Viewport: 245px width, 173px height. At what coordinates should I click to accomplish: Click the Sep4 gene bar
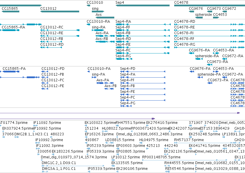click(x=143, y=5)
